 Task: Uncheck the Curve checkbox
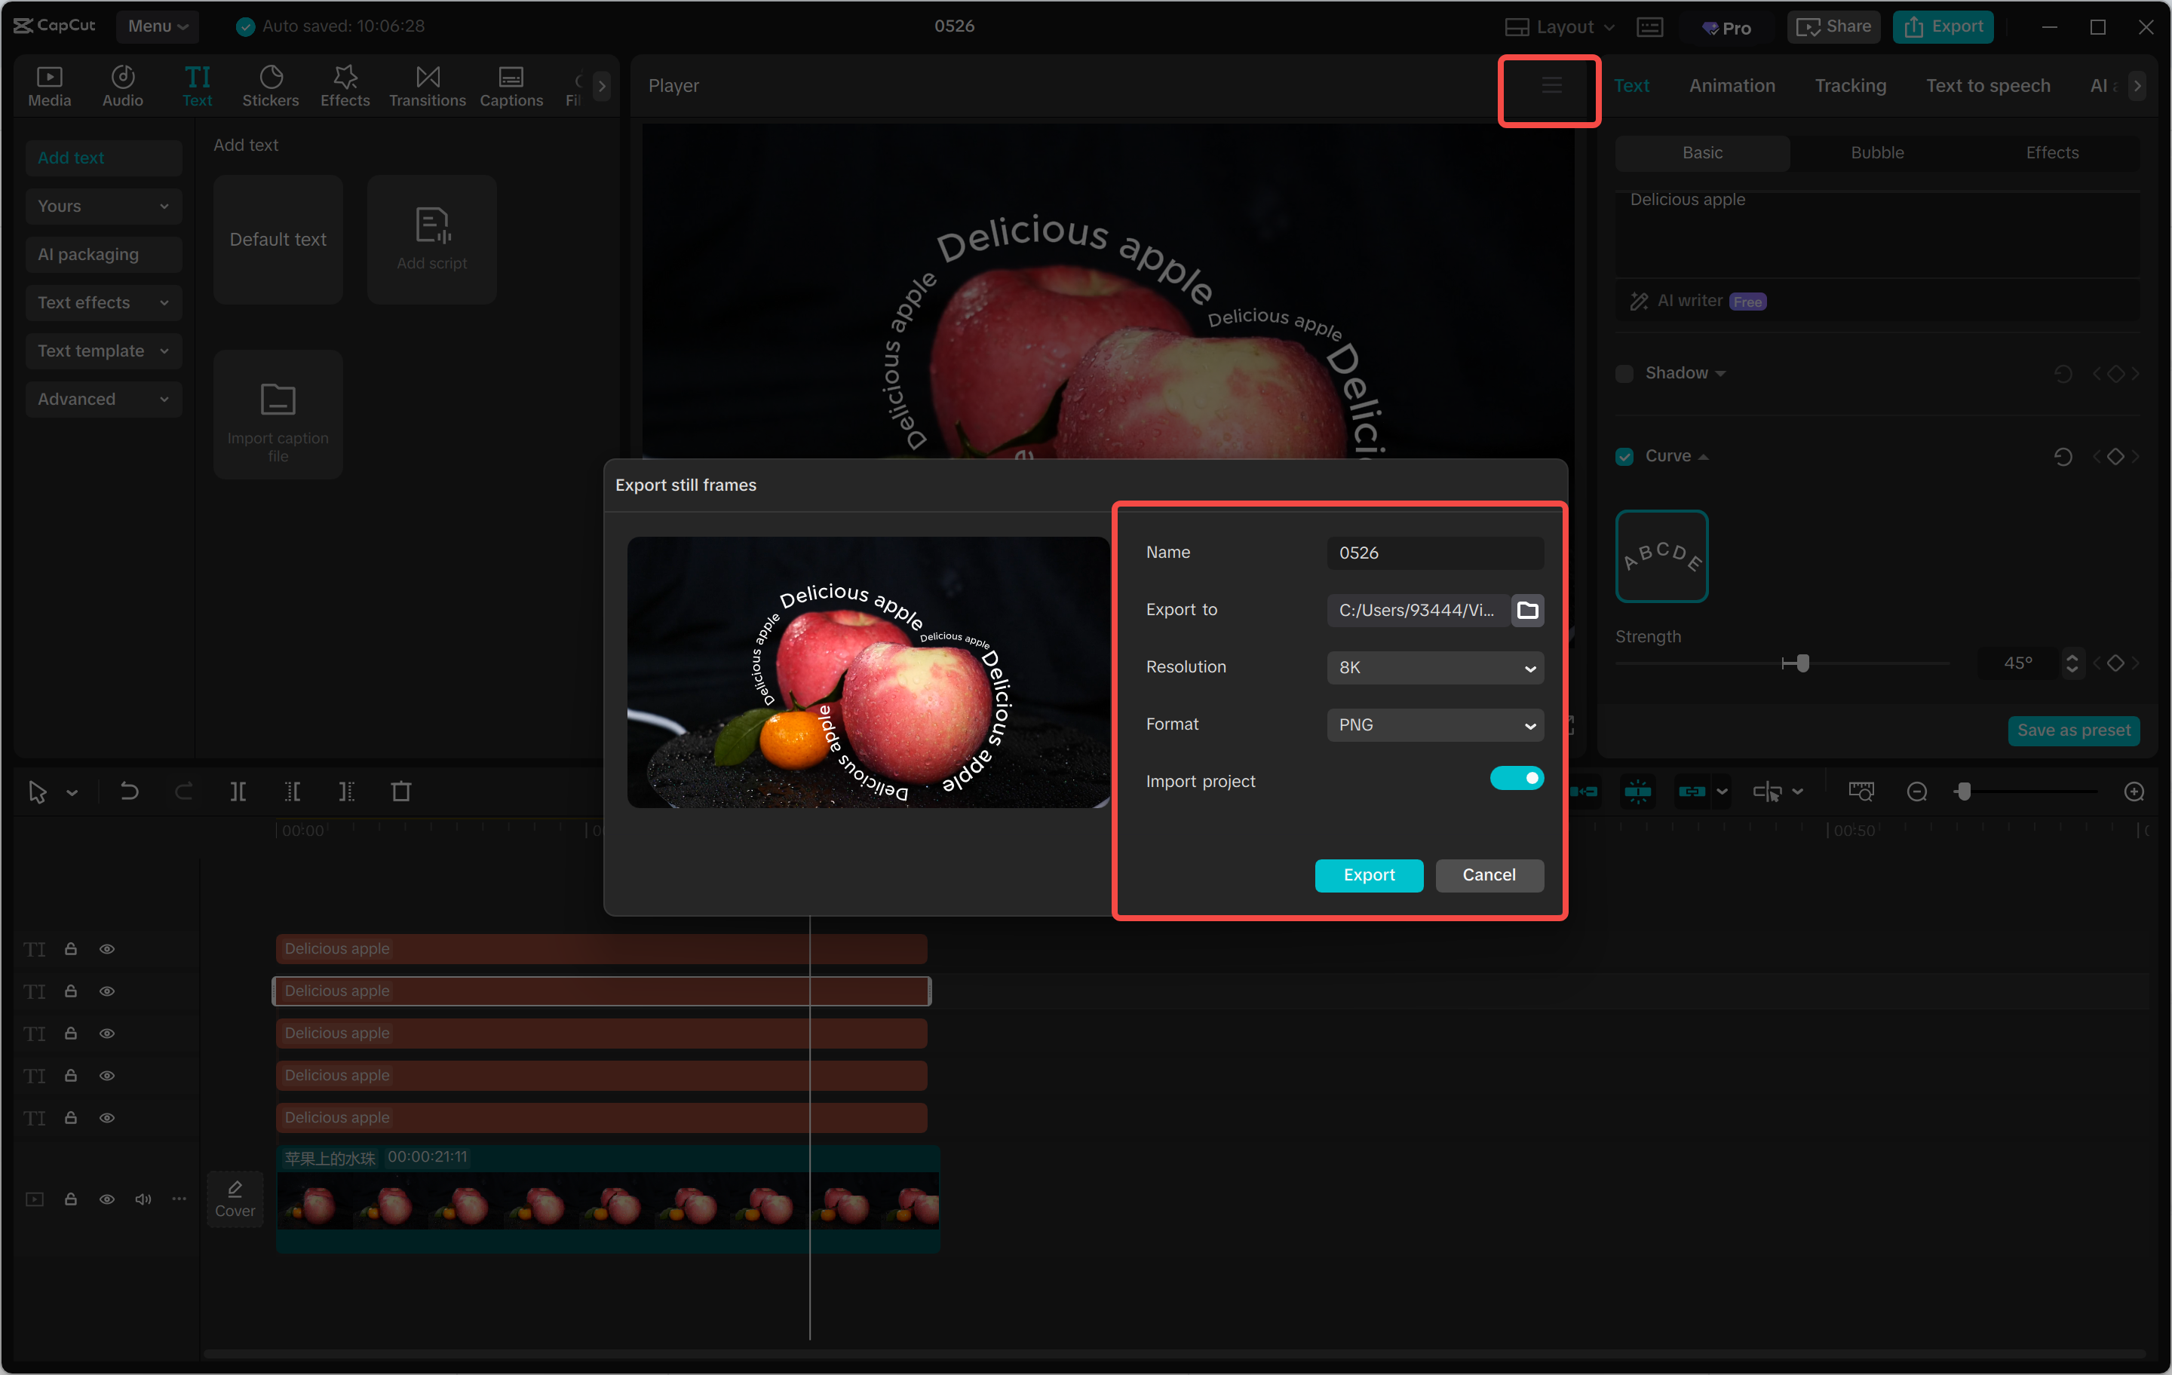point(1624,456)
